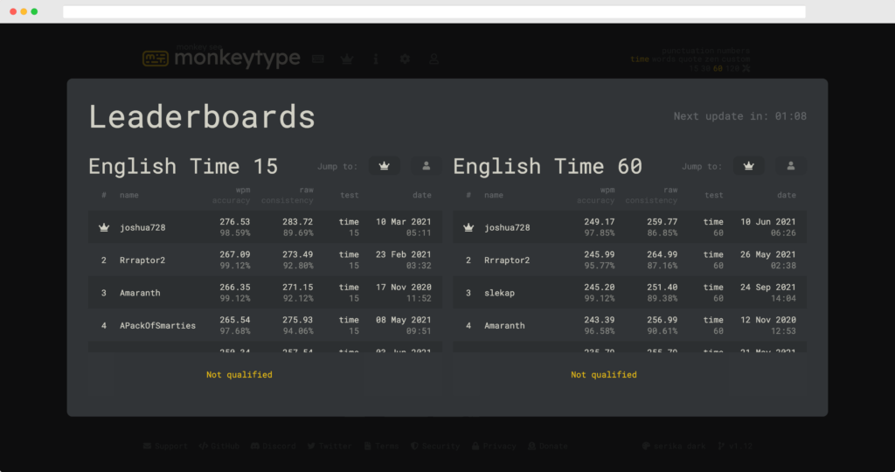Select the custom test mode
895x472 pixels.
click(x=736, y=59)
